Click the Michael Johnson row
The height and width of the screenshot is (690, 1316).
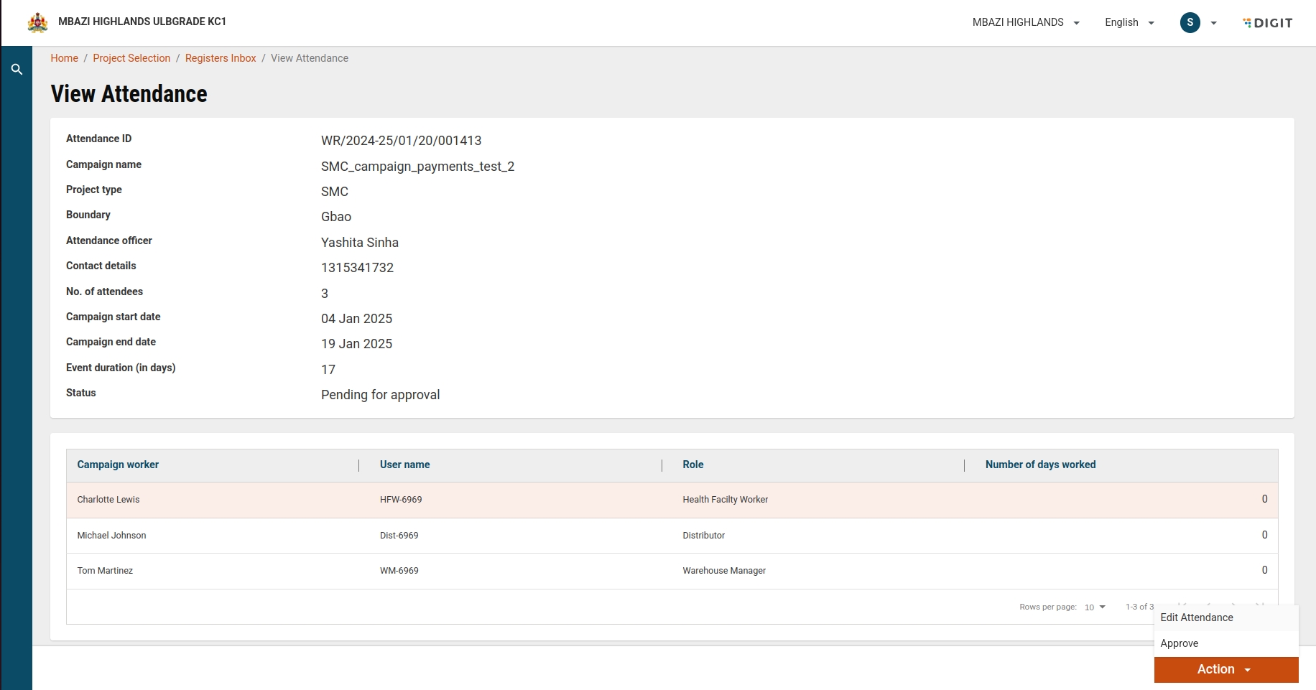pyautogui.click(x=111, y=536)
